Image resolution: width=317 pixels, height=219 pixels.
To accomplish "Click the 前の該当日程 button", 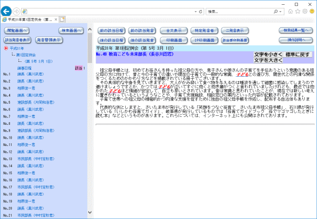I will pyautogui.click(x=111, y=31).
